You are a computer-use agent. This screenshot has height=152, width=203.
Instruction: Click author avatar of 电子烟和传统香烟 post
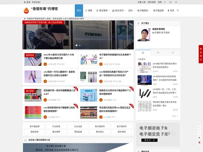coord(101,64)
